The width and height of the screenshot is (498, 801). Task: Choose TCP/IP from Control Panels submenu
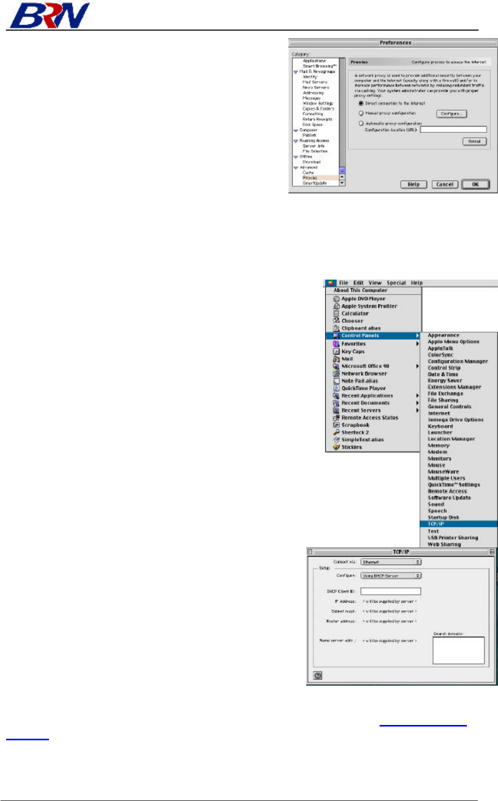coord(459,524)
